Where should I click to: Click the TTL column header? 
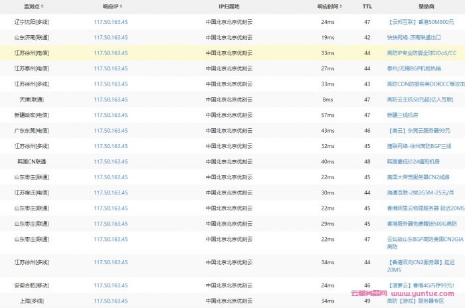[x=367, y=6]
